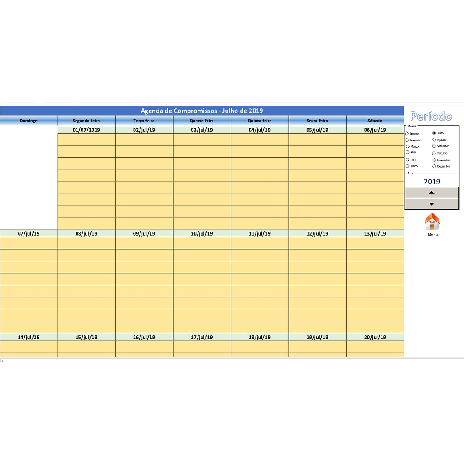Select the 14/jul/19 date cell

[28, 337]
